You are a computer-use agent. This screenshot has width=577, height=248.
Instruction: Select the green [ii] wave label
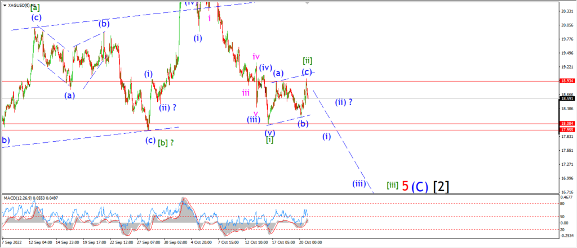tap(308, 60)
